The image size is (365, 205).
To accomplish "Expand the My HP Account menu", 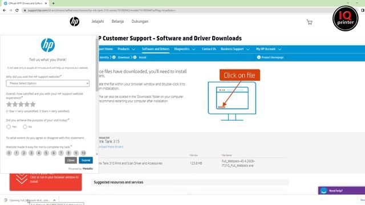I will [x=269, y=49].
